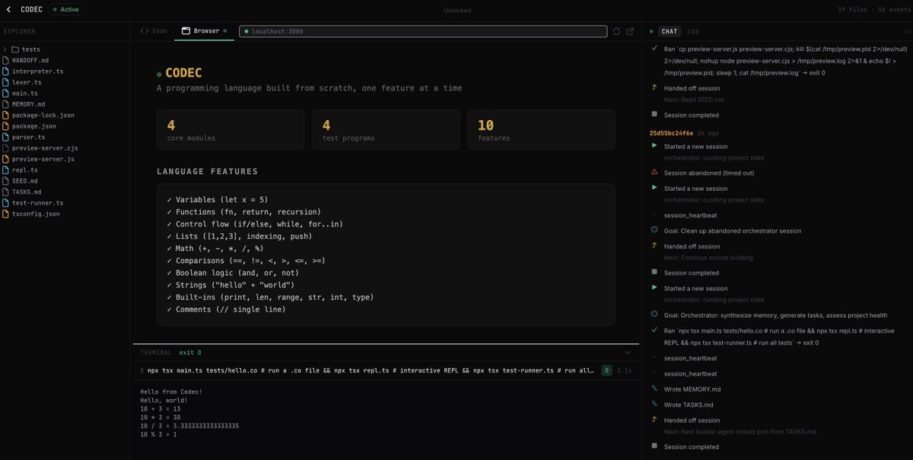Collapse the terminal panel with chevron
The image size is (913, 460).
[628, 353]
